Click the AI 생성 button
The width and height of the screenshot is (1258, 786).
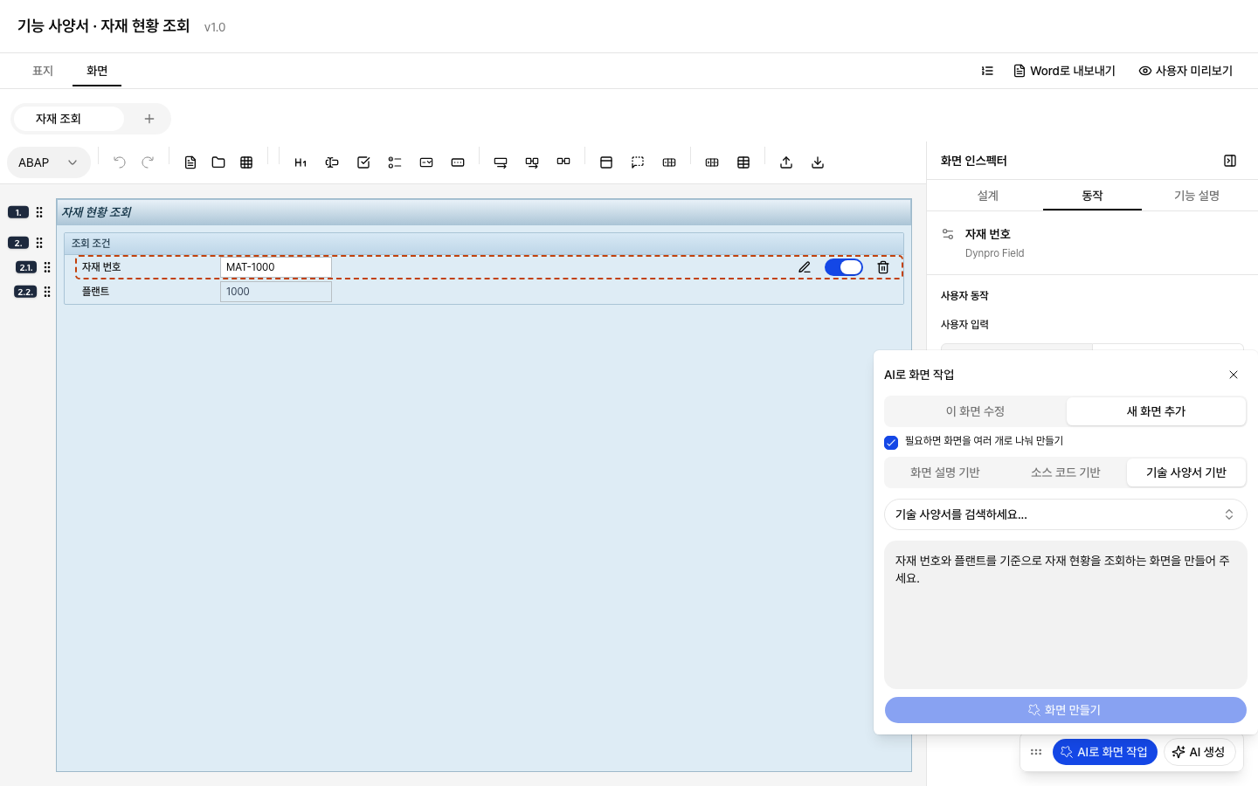coord(1199,752)
